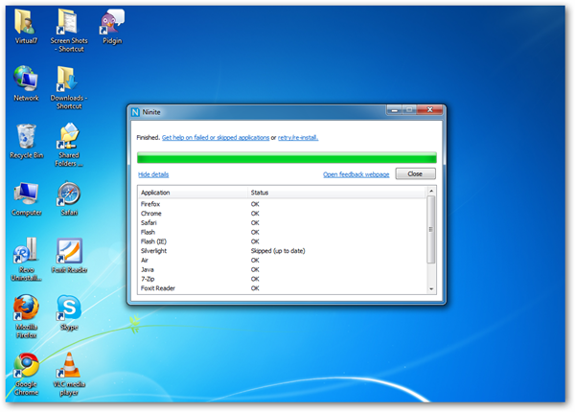Viewport: 575px width, 412px height.
Task: Open the failed or skipped applications help link
Action: (216, 138)
